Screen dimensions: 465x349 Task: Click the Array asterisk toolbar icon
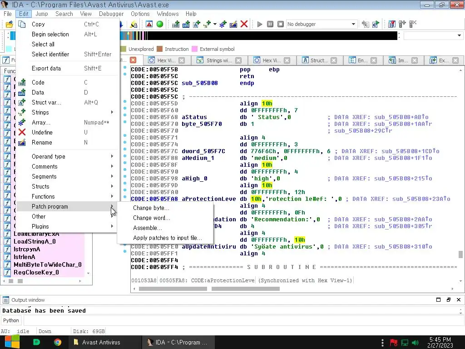tap(223, 24)
